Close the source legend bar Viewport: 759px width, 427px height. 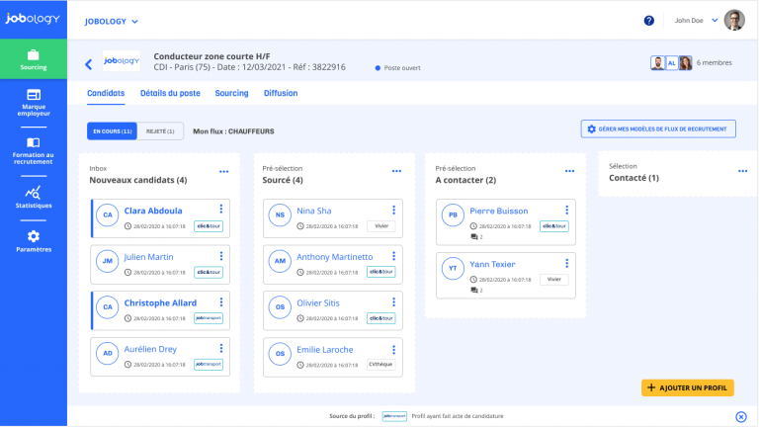[740, 417]
